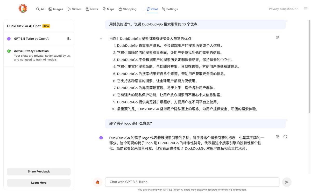Click the duck logo answer paragraph
Image resolution: width=311 pixels, height=194 pixels.
coord(187,143)
